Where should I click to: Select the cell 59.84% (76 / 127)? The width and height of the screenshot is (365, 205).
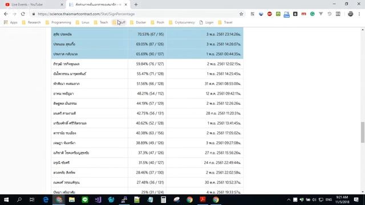click(147, 64)
